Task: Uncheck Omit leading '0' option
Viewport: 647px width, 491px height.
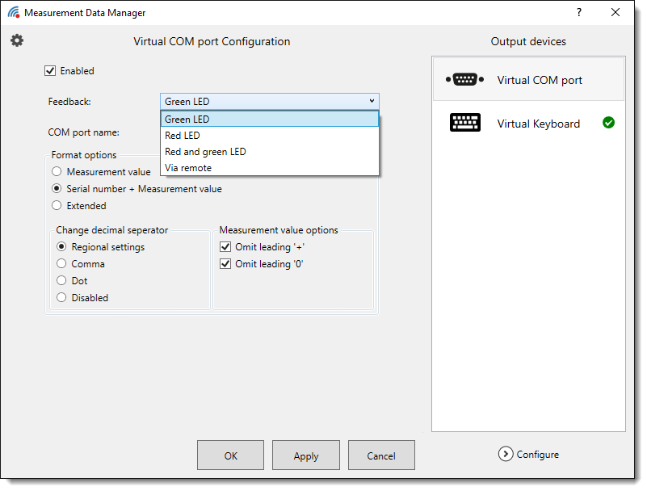Action: pos(225,264)
